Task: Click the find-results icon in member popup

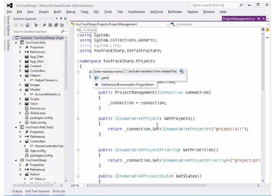Action: 182,71
